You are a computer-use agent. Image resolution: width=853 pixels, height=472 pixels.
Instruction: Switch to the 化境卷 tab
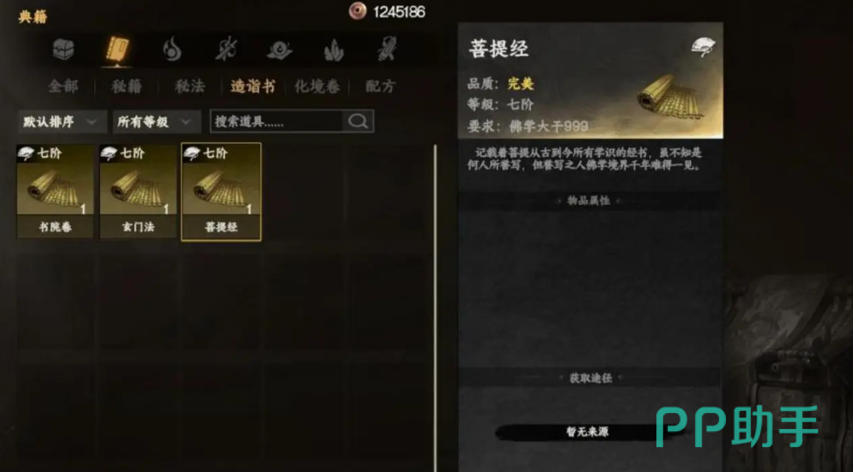(317, 86)
